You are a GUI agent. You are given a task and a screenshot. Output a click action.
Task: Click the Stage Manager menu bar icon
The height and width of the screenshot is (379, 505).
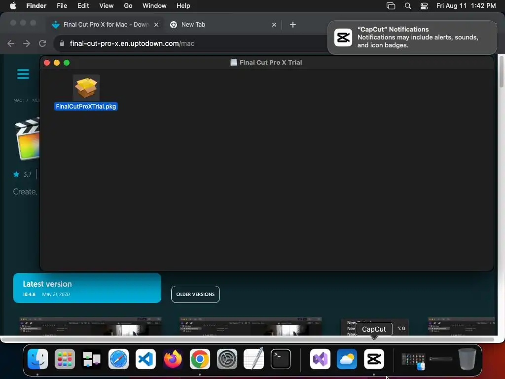pos(391,6)
